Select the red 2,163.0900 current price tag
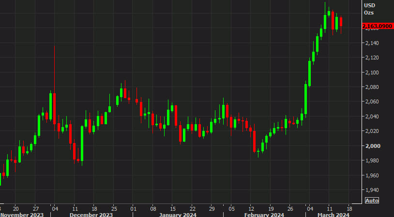The height and width of the screenshot is (217, 394). pos(378,26)
